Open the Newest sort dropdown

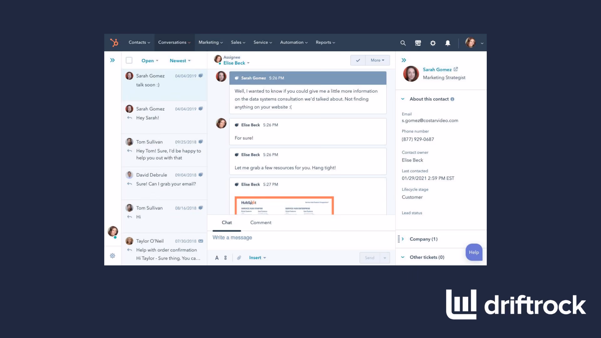click(180, 61)
